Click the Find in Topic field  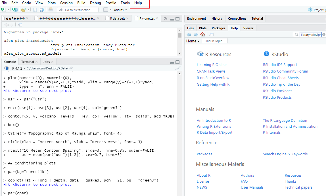pos(215,41)
